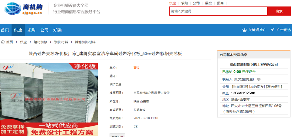The height and width of the screenshot is (137, 292).
Task: Click the 发送信件 link
Action: (x=274, y=86)
